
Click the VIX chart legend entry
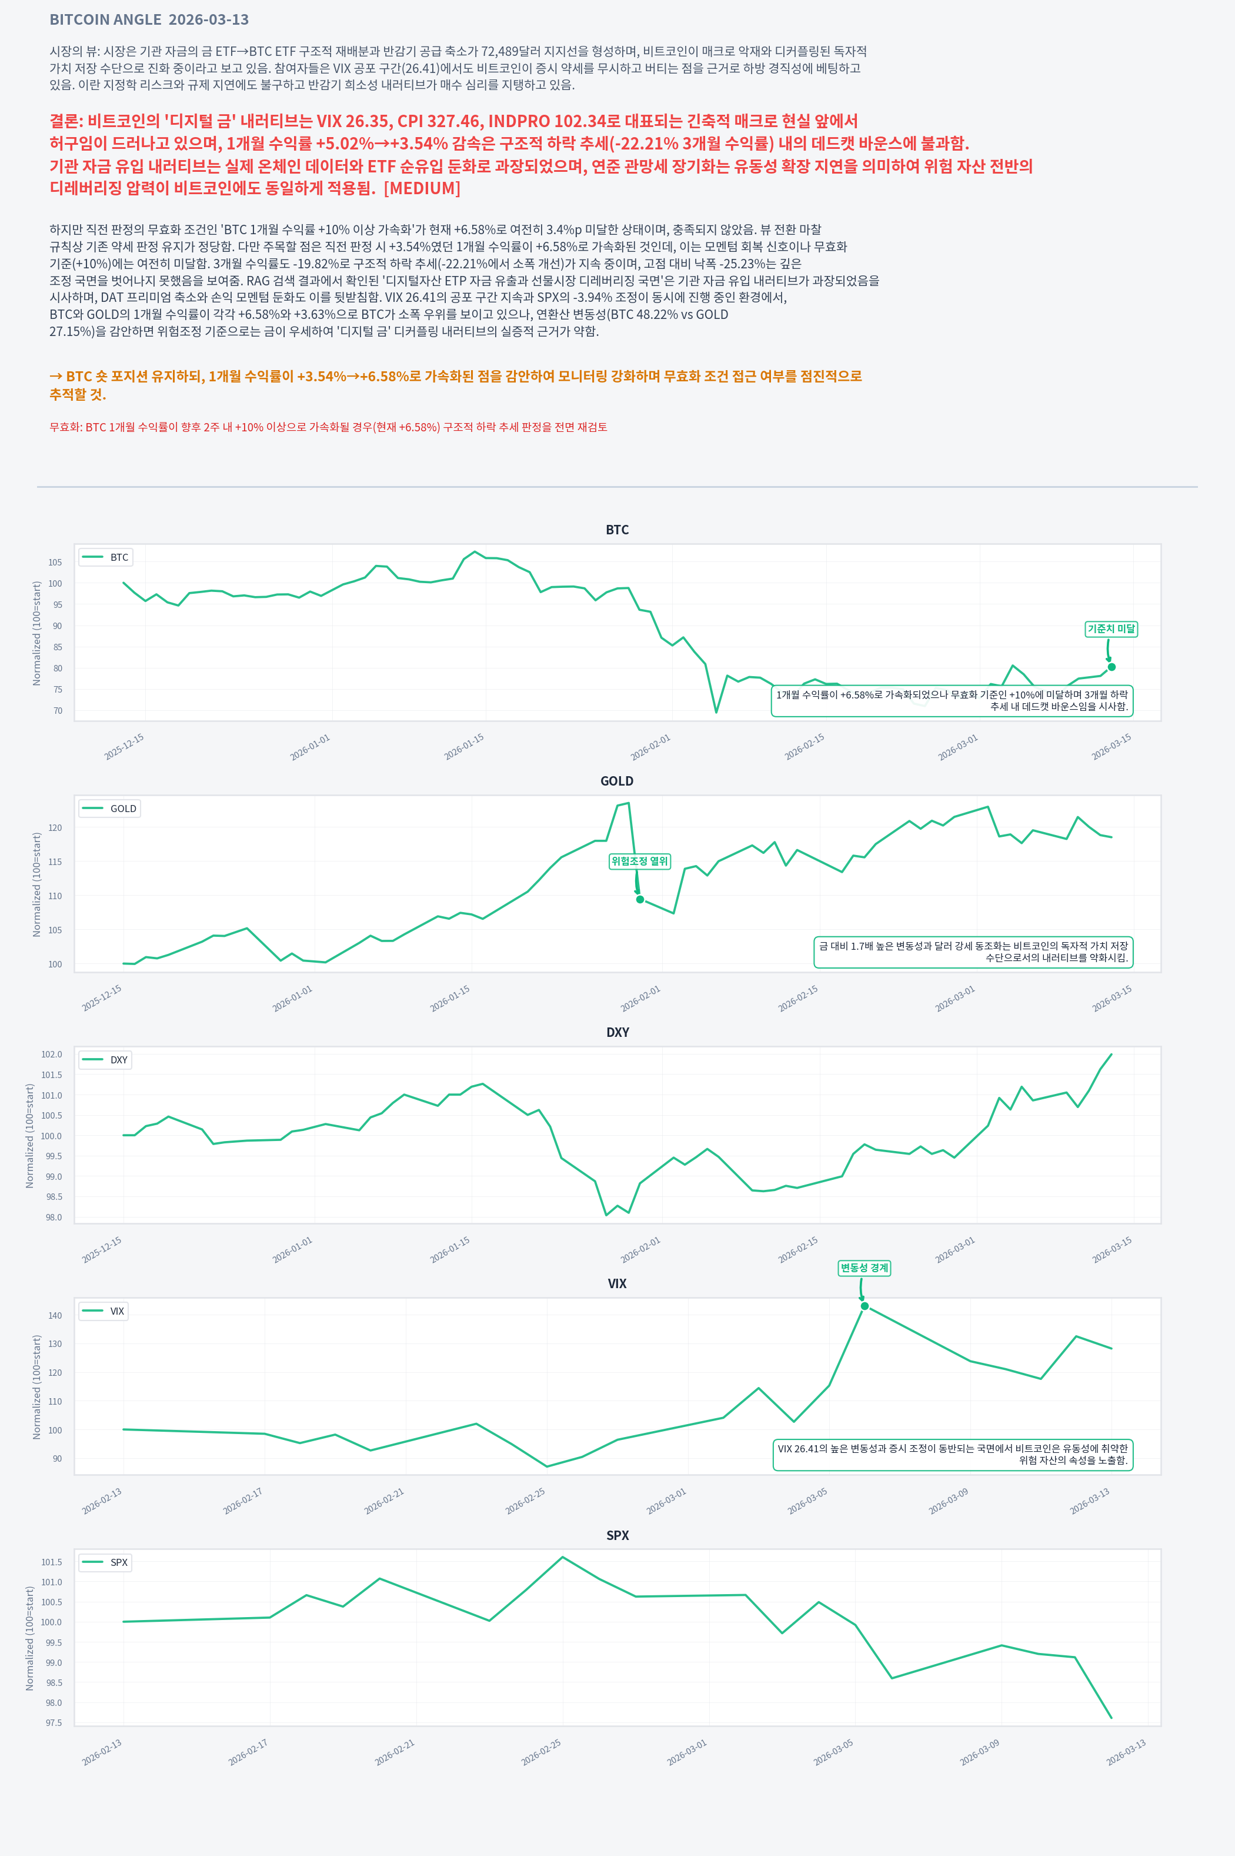pos(103,1312)
